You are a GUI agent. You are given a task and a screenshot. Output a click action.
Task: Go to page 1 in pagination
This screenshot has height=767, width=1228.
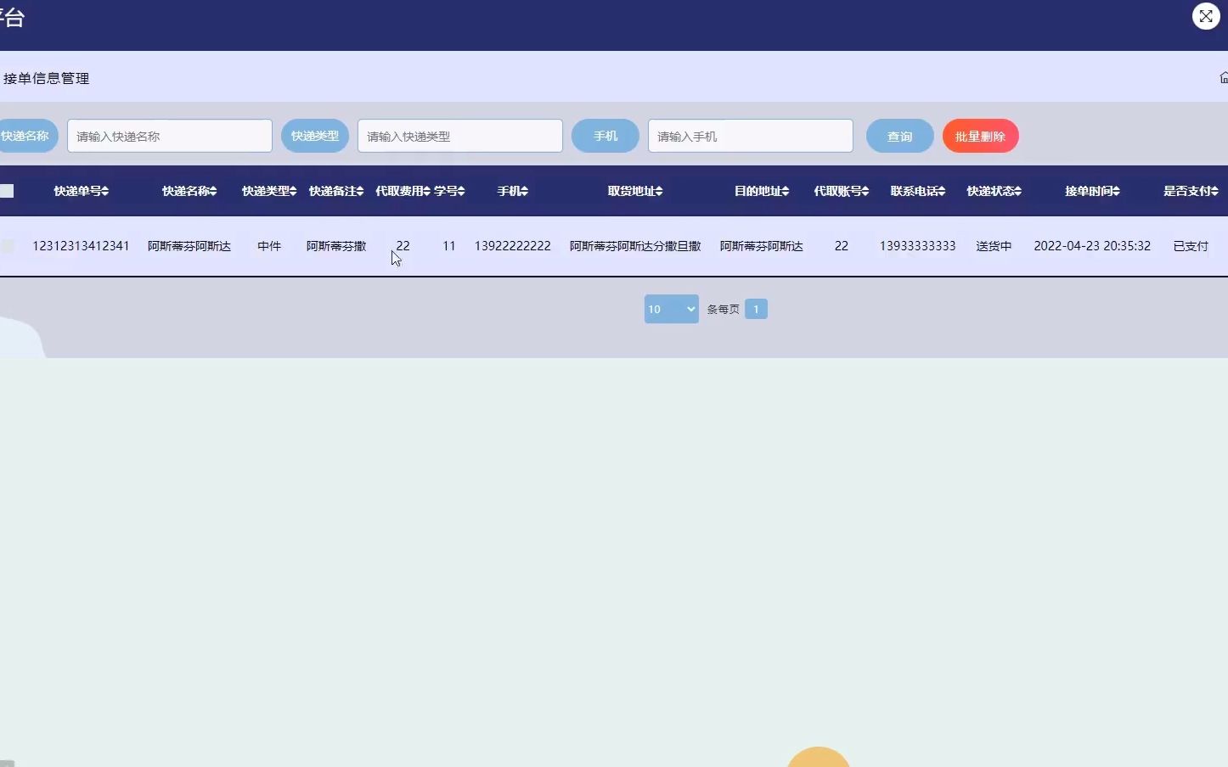point(756,309)
